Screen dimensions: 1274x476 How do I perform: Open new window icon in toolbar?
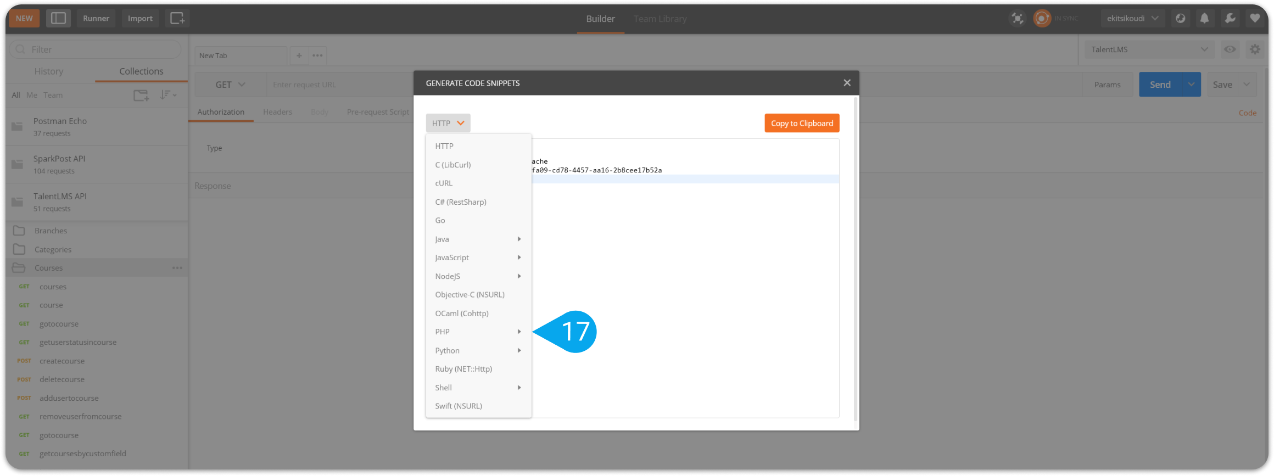coord(177,18)
